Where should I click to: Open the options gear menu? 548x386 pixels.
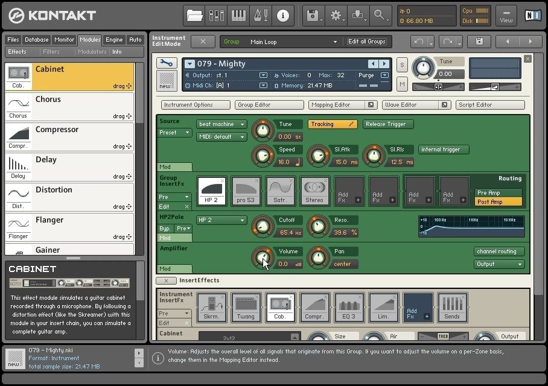pos(336,15)
